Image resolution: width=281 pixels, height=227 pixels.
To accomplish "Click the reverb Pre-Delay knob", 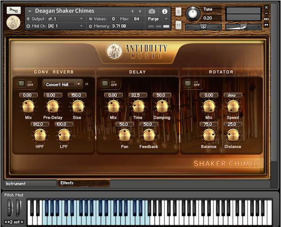I will click(x=53, y=107).
